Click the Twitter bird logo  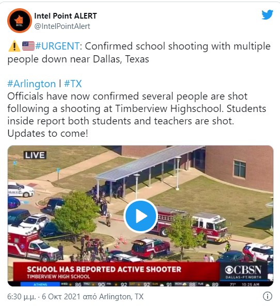click(x=267, y=14)
